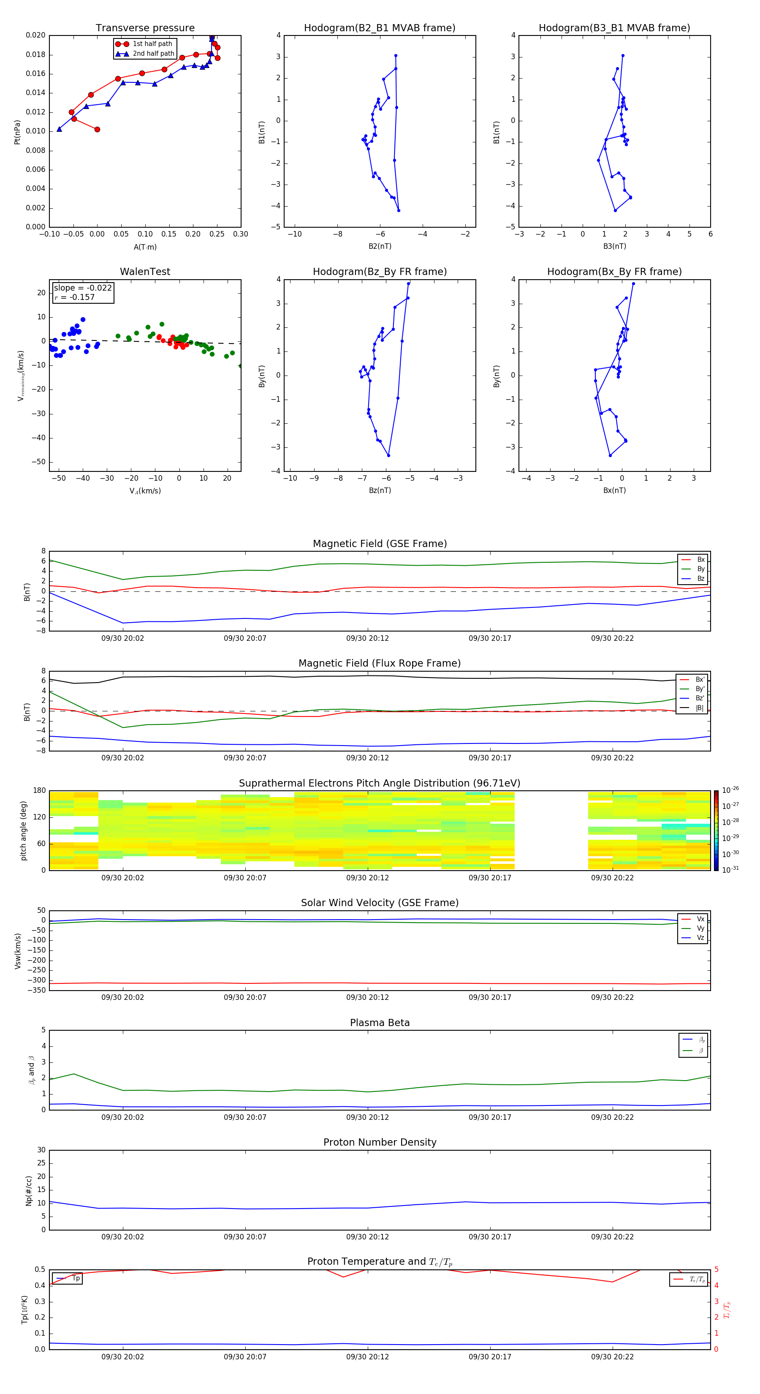Click the "Hodogram(B2_B1 MVAB frame)" title
The height and width of the screenshot is (1394, 760).
[379, 28]
